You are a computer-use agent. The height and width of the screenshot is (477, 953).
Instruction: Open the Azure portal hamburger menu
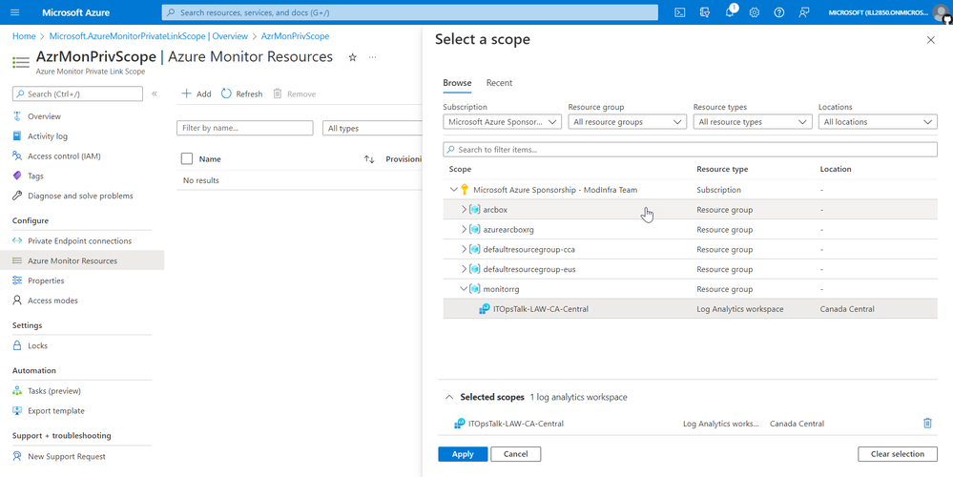pos(15,12)
